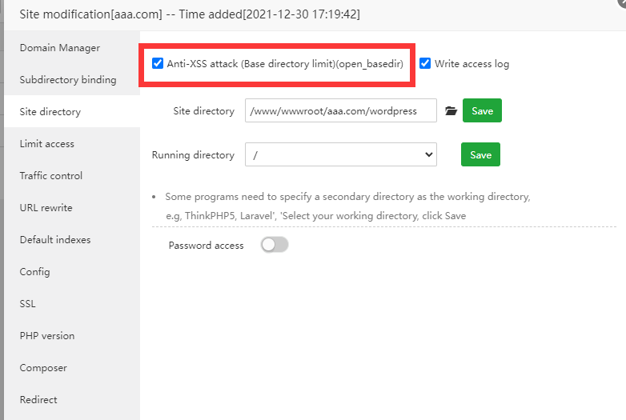Select the Composer tab
The width and height of the screenshot is (626, 420).
click(x=43, y=368)
